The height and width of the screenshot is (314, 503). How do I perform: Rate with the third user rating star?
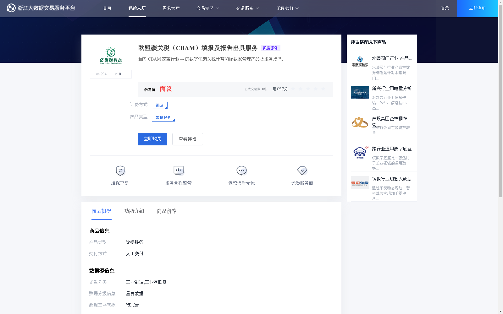pyautogui.click(x=308, y=89)
